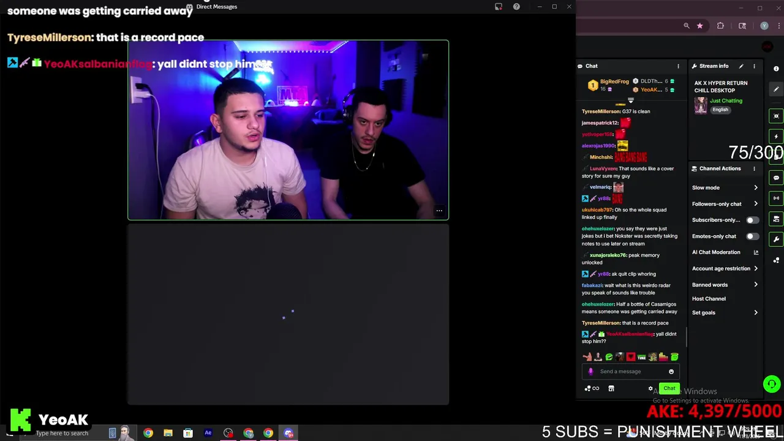784x441 pixels.
Task: Open chat settings gear icon
Action: coord(650,388)
